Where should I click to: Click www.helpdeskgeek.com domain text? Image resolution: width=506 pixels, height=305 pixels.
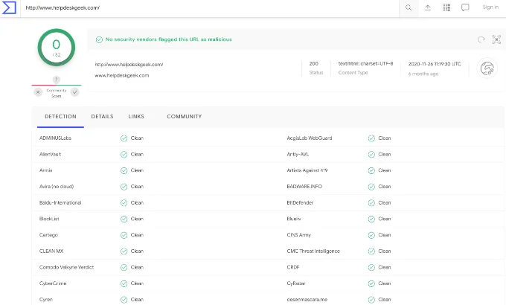(x=121, y=76)
